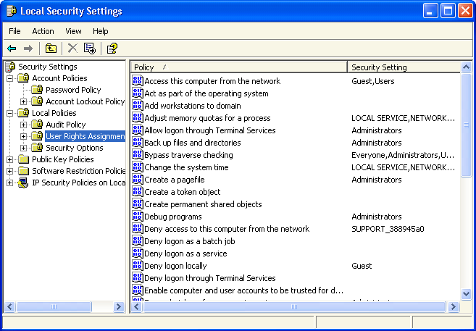Click the vertical scrollbar down arrow
476x331 pixels.
pyautogui.click(x=466, y=294)
